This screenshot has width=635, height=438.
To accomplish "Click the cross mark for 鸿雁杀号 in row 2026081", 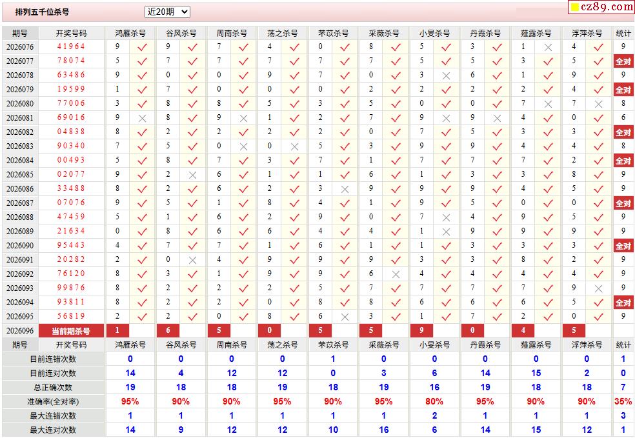I will (x=143, y=118).
